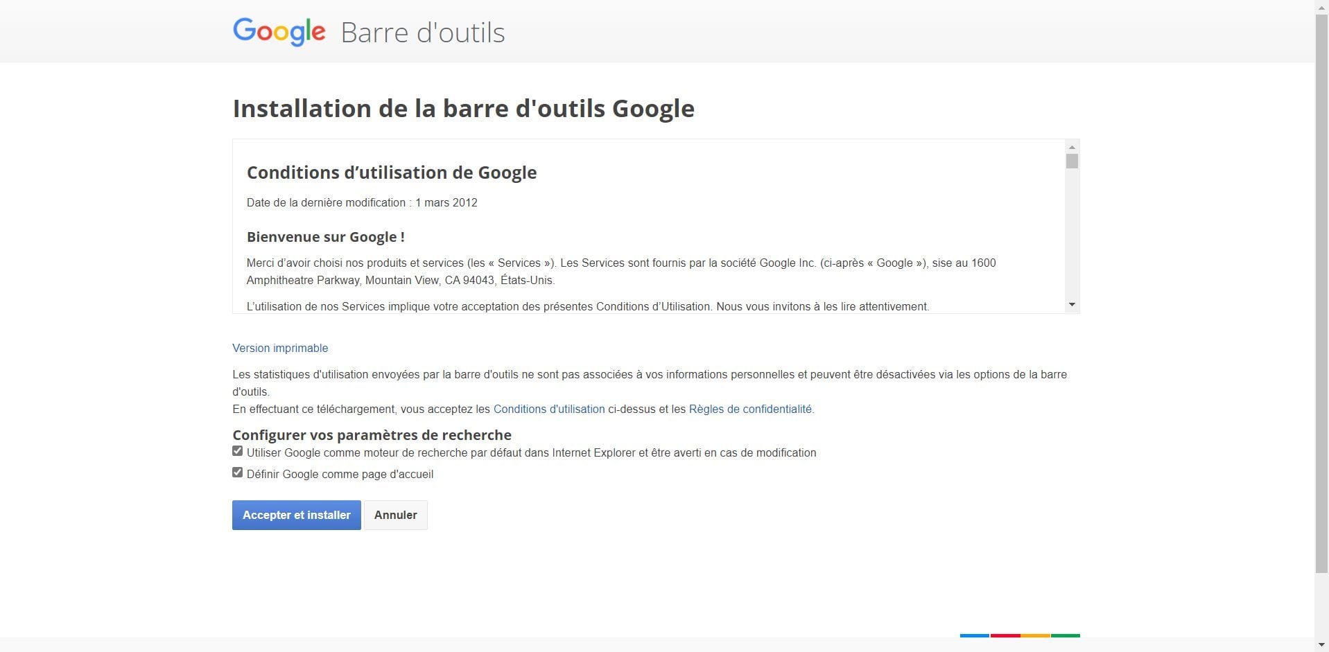Click the Conditions d'utilisation de Google heading
The image size is (1329, 652).
pos(392,173)
